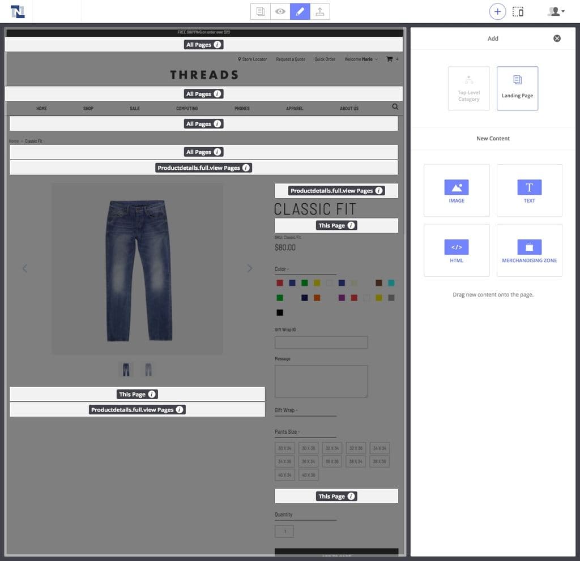Click the shopping cart icon
The width and height of the screenshot is (580, 561).
[390, 59]
